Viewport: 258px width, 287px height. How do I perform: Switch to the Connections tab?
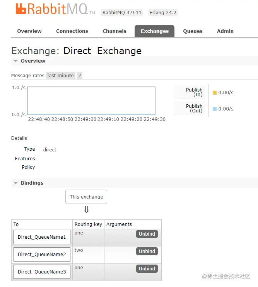(x=72, y=31)
